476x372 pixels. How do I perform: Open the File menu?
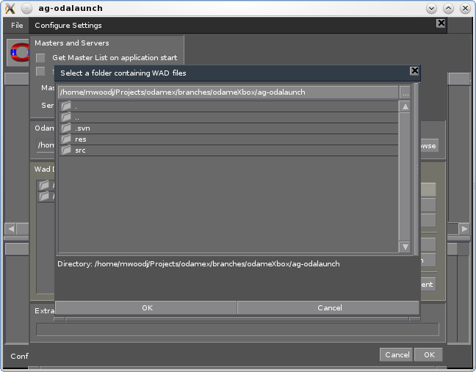point(17,26)
